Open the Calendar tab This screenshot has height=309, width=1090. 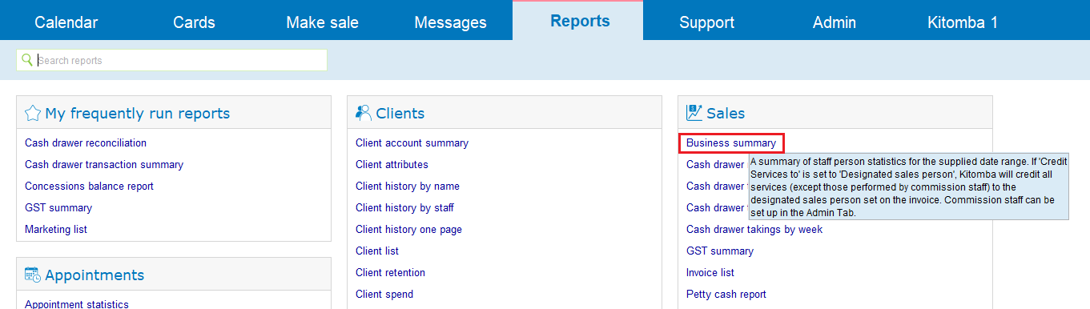coord(66,22)
